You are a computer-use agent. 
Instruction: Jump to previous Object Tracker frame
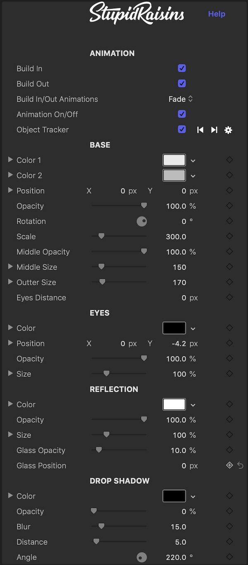coord(200,130)
